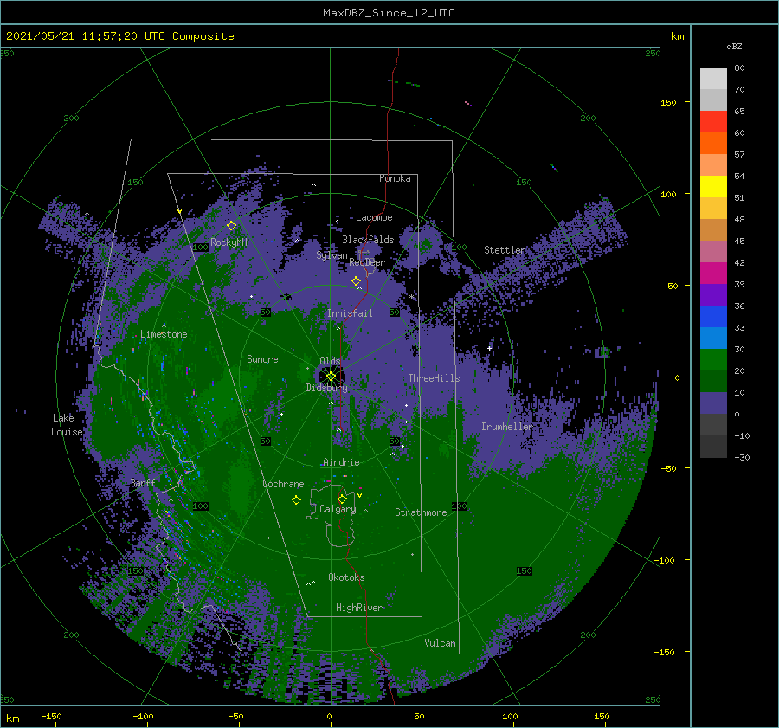This screenshot has height=728, width=779.
Task: Click the 80 value in dBZ legend
Action: pyautogui.click(x=739, y=68)
